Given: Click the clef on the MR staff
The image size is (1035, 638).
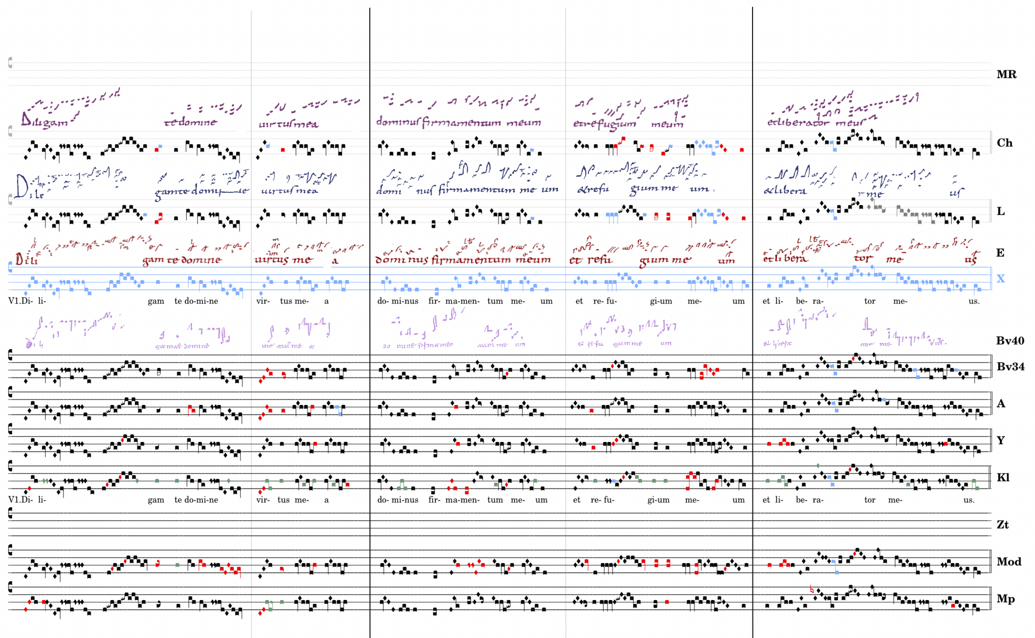Looking at the screenshot, I should [x=11, y=63].
